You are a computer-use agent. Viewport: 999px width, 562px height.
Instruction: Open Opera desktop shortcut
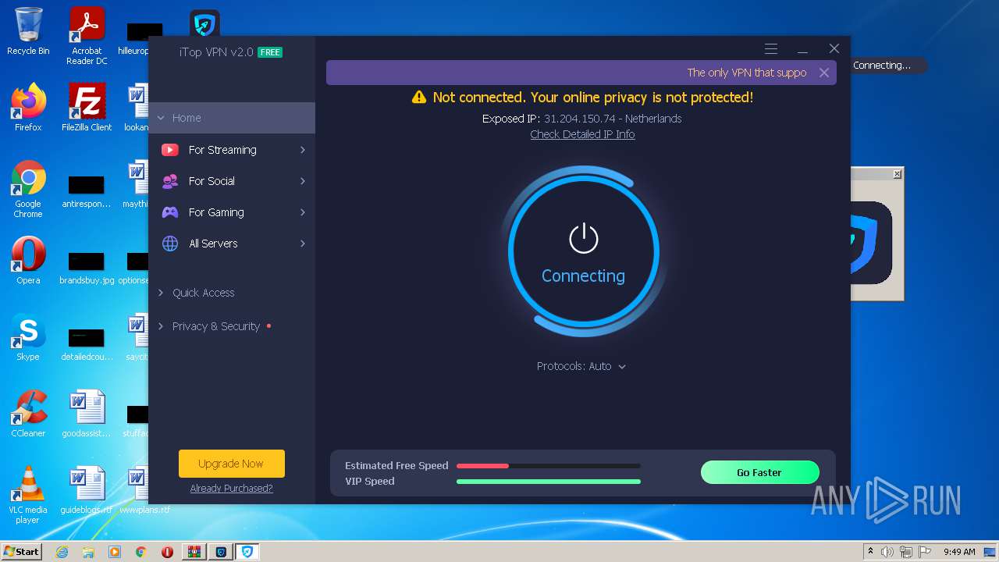pos(28,261)
